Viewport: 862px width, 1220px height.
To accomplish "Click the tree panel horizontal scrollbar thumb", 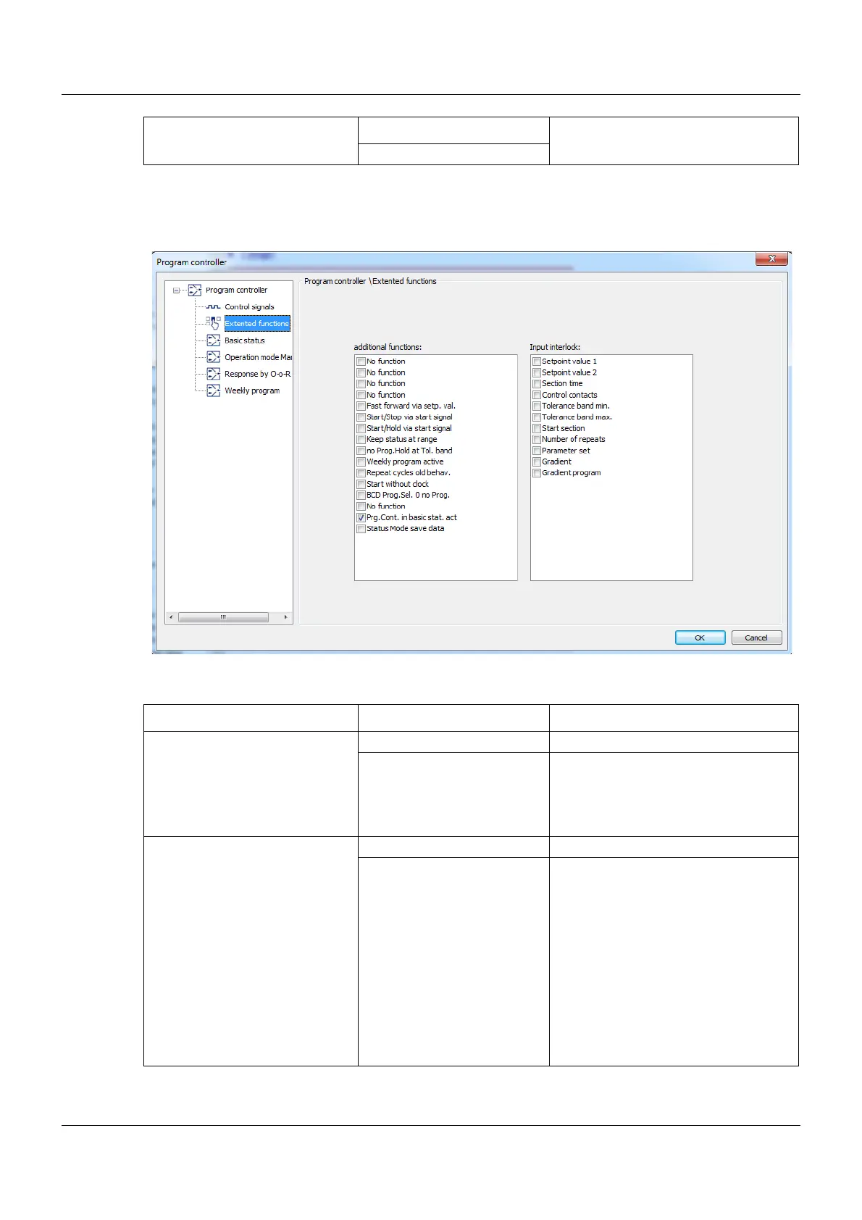I will tap(223, 617).
